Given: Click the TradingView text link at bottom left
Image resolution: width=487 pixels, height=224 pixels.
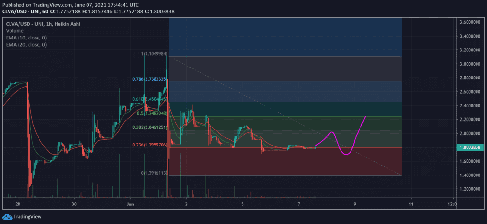Looking at the screenshot, I should 27,217.
